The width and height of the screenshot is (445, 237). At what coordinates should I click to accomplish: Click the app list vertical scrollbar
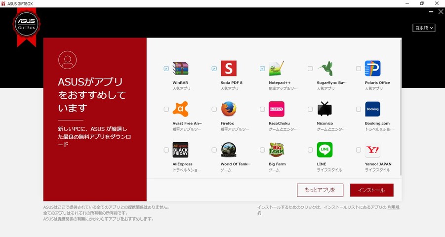(x=401, y=107)
